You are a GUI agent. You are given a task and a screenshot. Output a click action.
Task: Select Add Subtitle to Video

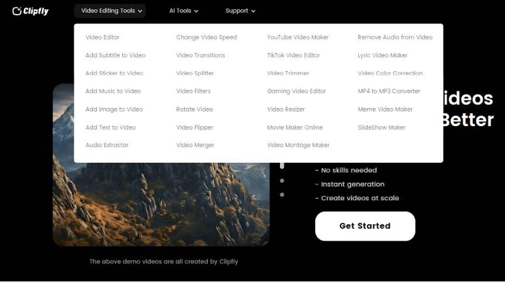click(x=115, y=55)
